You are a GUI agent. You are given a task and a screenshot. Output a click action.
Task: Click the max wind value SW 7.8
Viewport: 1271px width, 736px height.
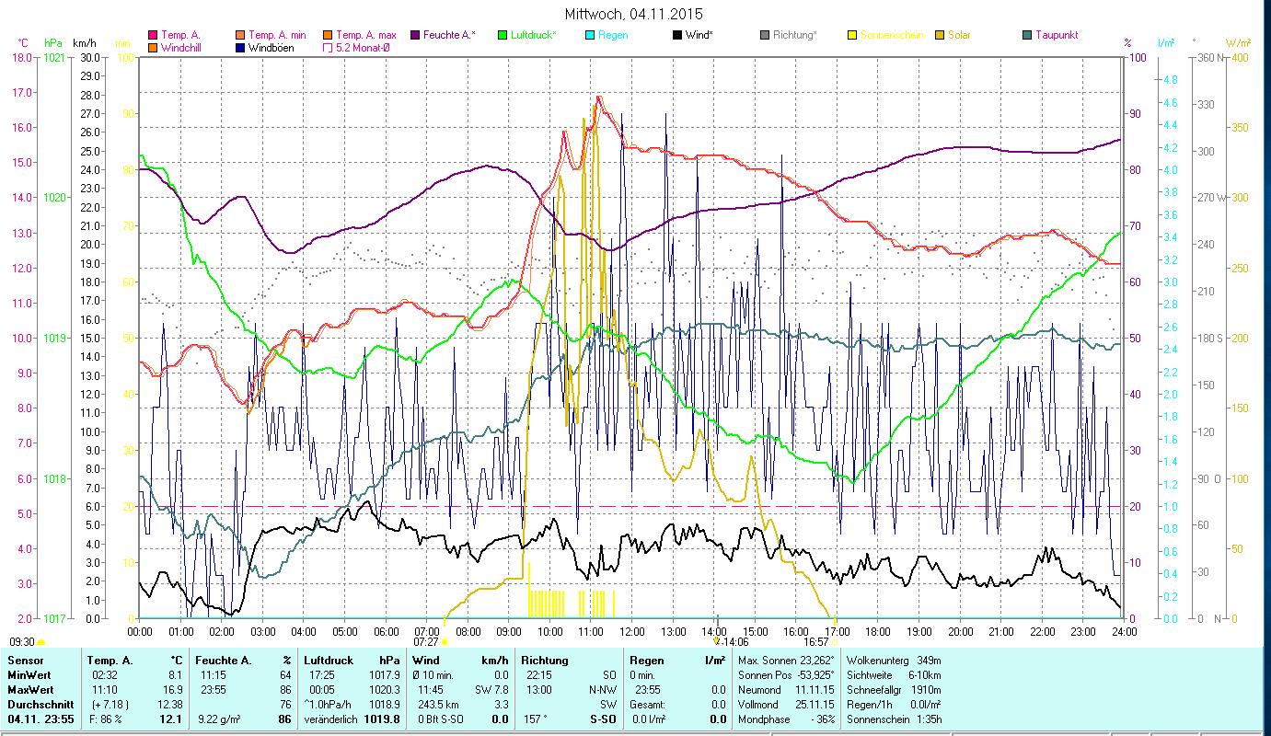[x=490, y=690]
